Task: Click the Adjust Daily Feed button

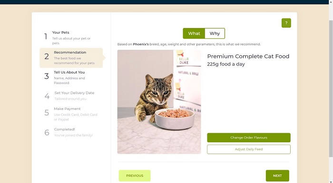Action: click(249, 149)
